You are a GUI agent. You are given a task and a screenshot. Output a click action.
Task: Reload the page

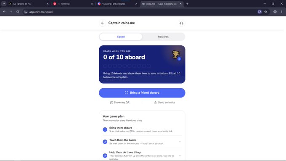(18, 12)
